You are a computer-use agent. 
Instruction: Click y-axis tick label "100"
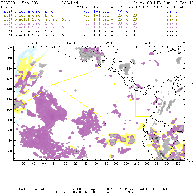click(9, 110)
